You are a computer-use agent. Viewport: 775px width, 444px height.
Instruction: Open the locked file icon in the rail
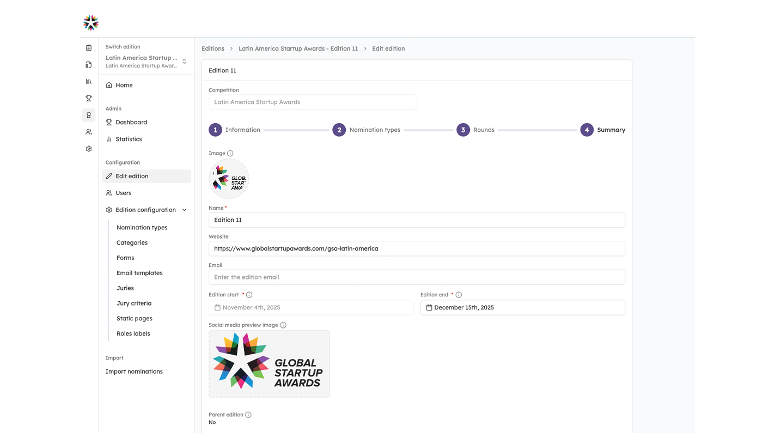[89, 65]
